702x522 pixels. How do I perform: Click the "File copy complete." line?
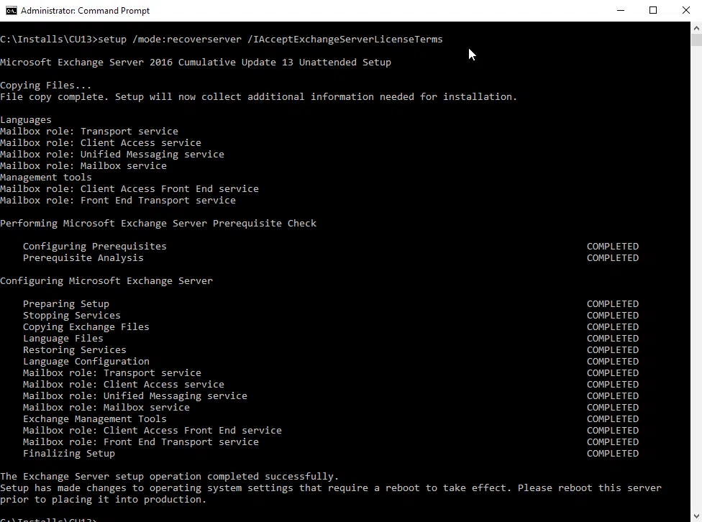(259, 96)
